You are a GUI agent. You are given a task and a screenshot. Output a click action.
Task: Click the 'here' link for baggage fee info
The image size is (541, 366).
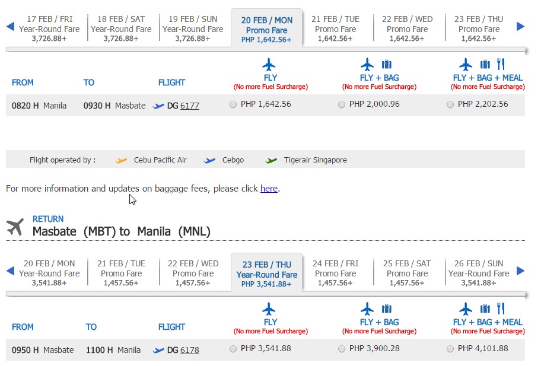point(269,189)
